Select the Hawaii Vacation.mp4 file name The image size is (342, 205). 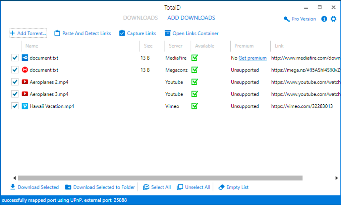pos(52,106)
